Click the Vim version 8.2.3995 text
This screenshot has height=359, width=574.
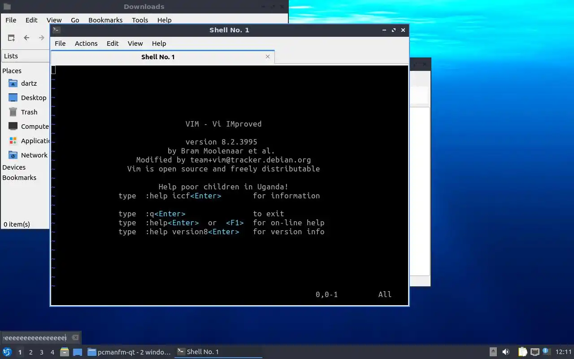click(x=222, y=142)
